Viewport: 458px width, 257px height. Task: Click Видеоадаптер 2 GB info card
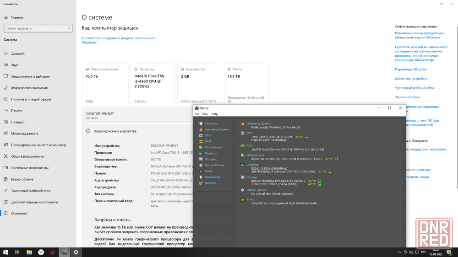[x=200, y=85]
